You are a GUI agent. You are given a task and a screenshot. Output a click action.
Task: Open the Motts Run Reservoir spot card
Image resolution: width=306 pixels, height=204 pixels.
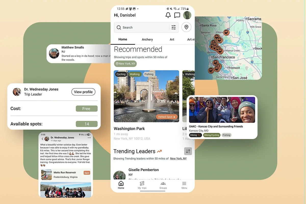pos(66,175)
